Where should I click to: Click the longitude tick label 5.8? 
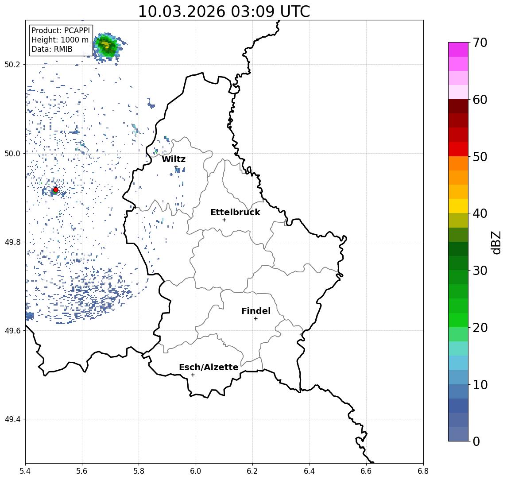(x=139, y=471)
